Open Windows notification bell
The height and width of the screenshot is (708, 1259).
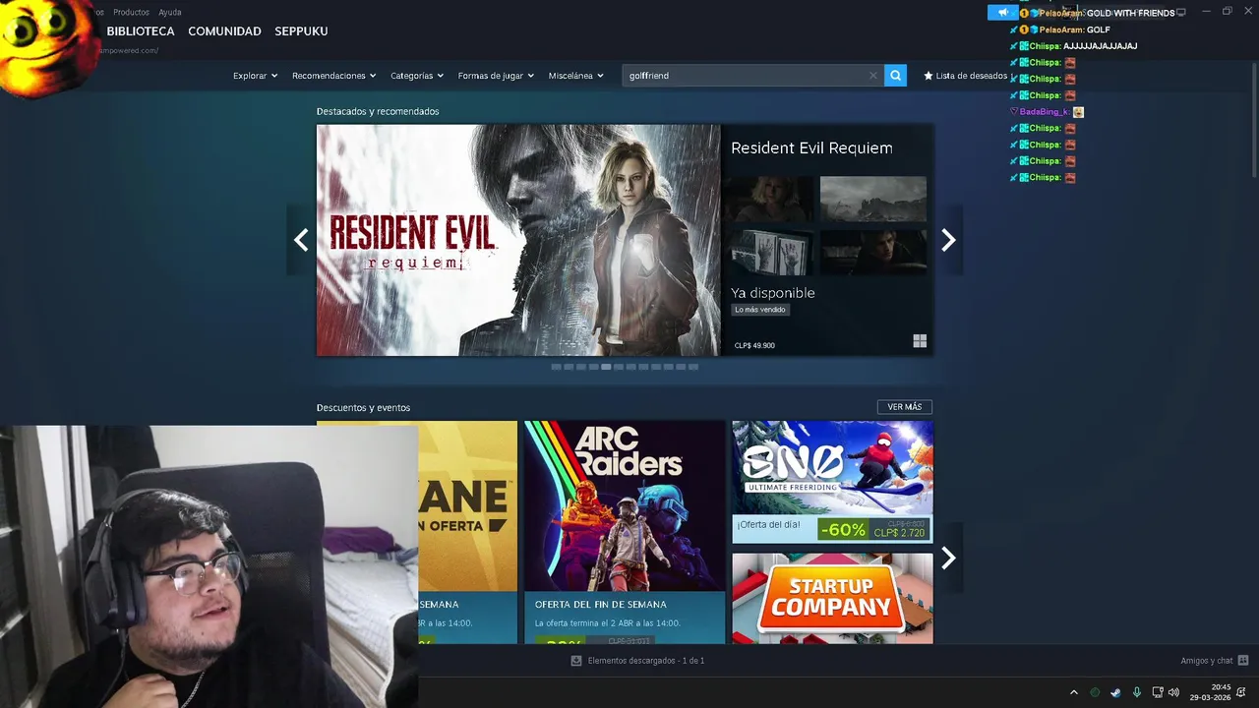coord(1241,692)
